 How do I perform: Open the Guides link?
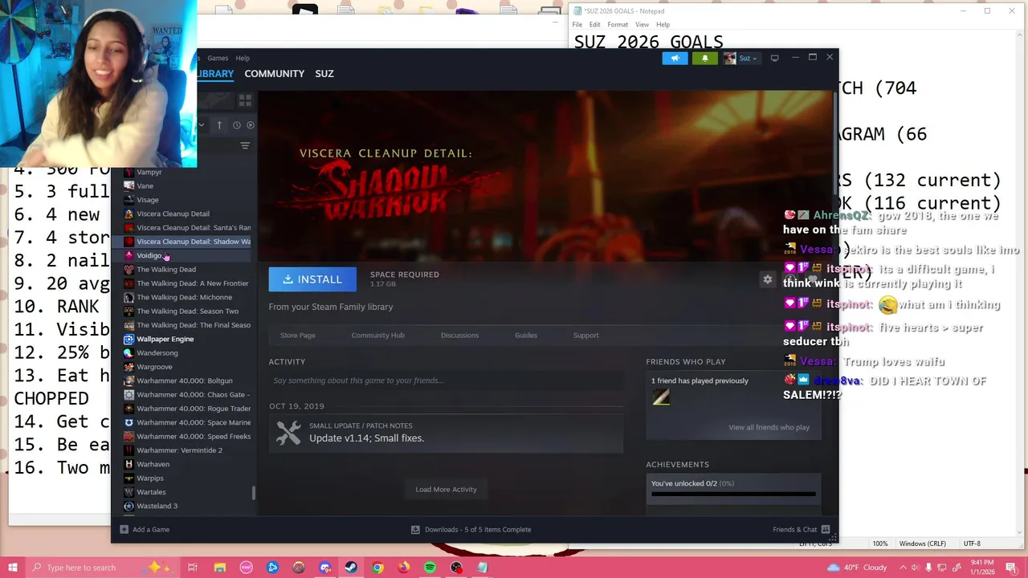pos(526,335)
